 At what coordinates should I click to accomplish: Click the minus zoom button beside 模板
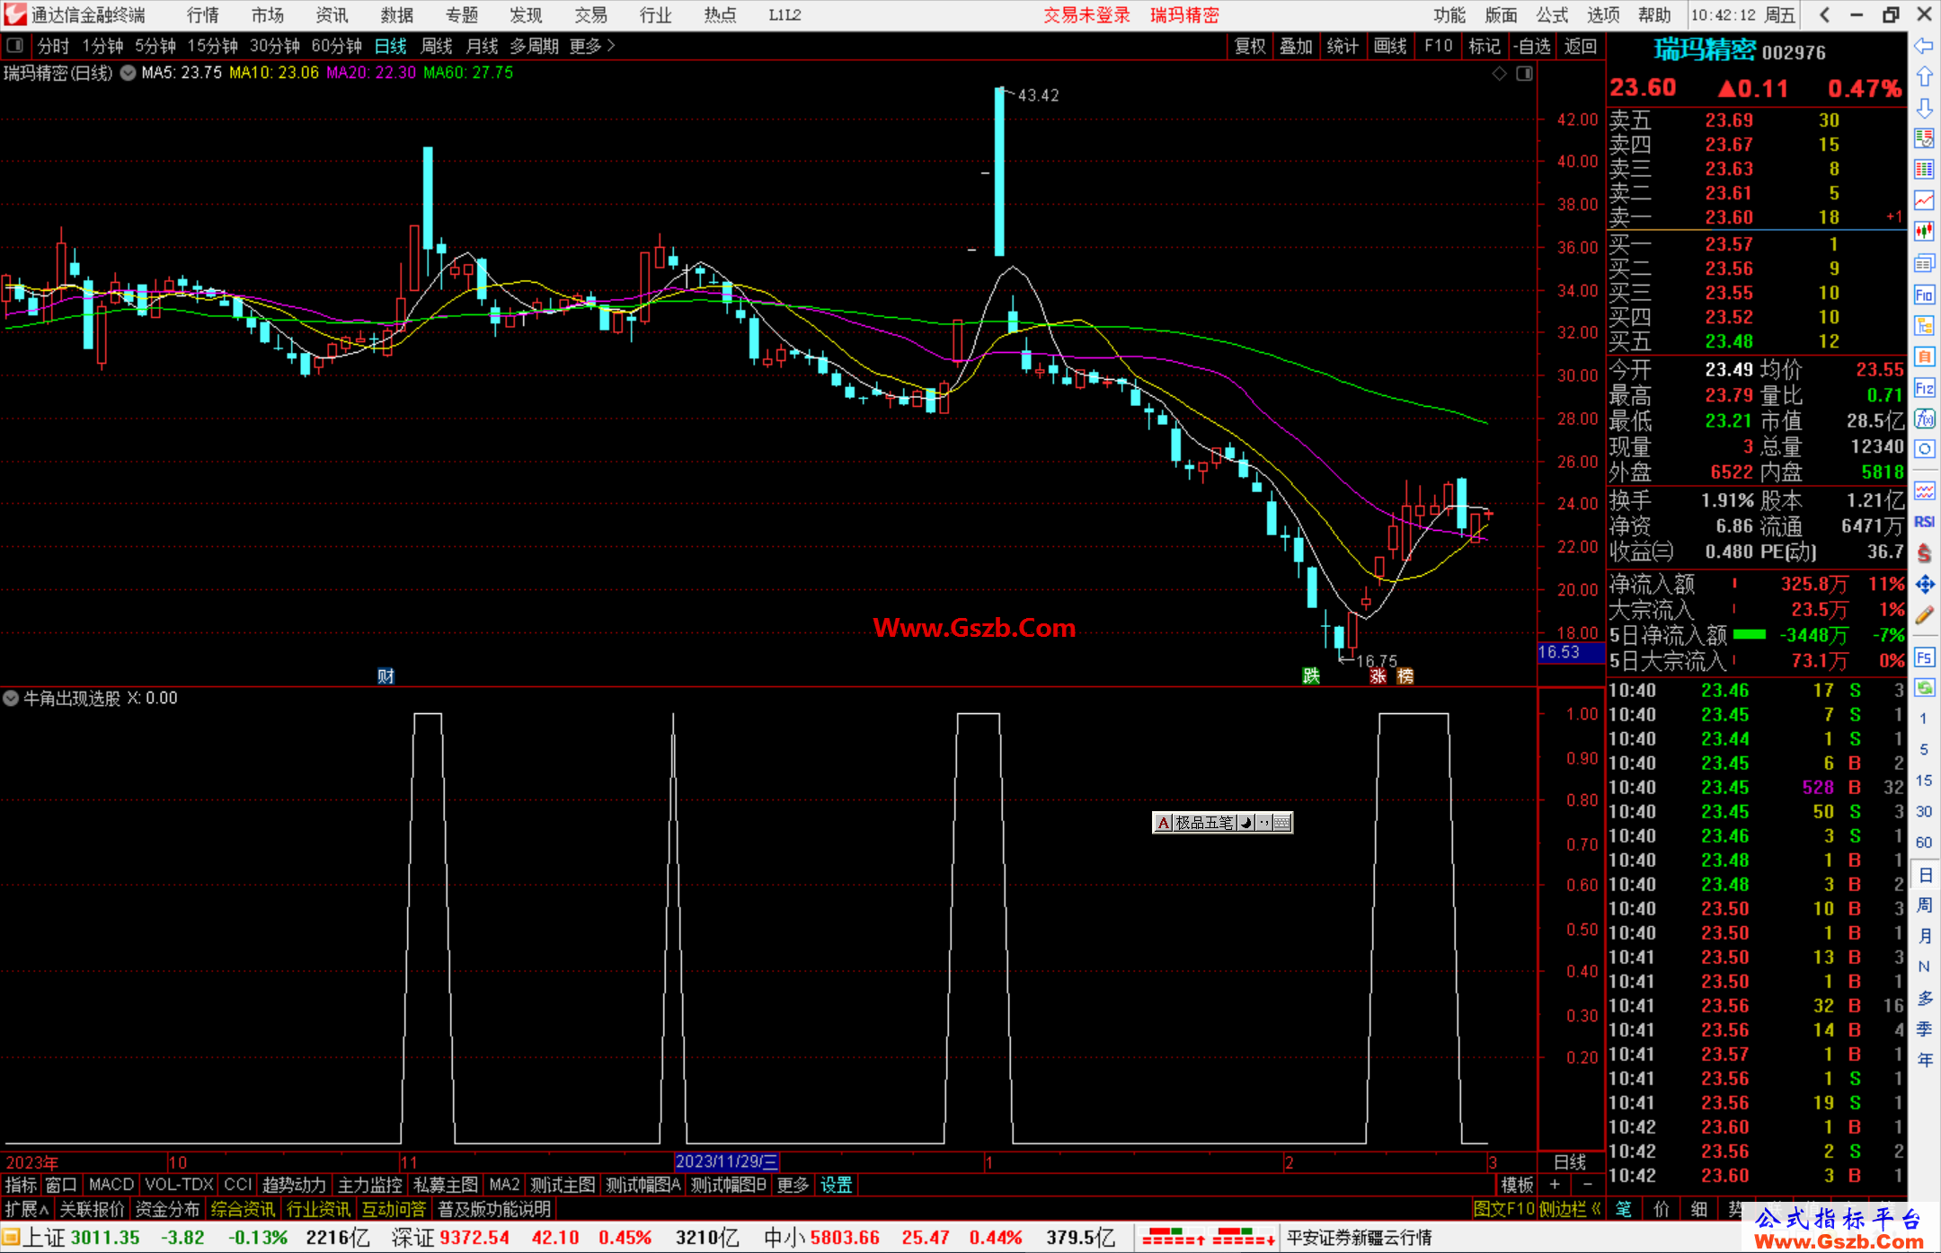pos(1587,1185)
